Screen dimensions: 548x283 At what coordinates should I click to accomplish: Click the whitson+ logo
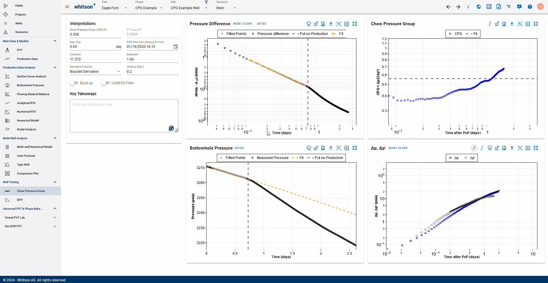85,6
